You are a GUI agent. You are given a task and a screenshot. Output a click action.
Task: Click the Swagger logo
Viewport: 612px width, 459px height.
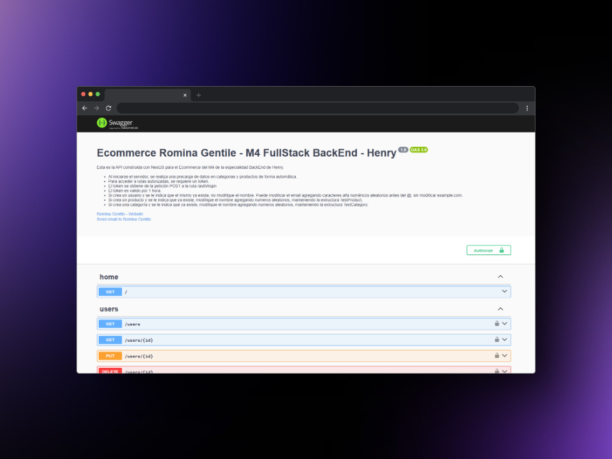[117, 123]
